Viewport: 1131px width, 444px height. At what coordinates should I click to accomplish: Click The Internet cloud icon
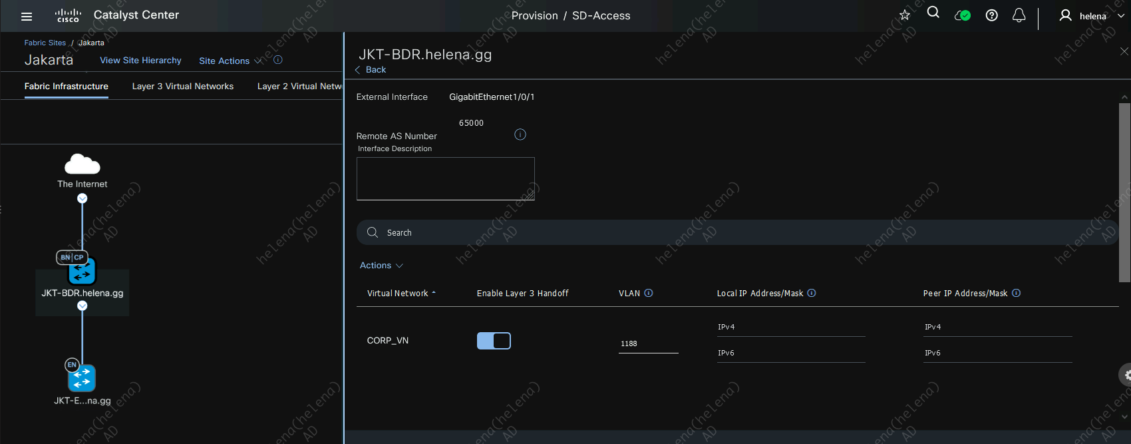[82, 164]
